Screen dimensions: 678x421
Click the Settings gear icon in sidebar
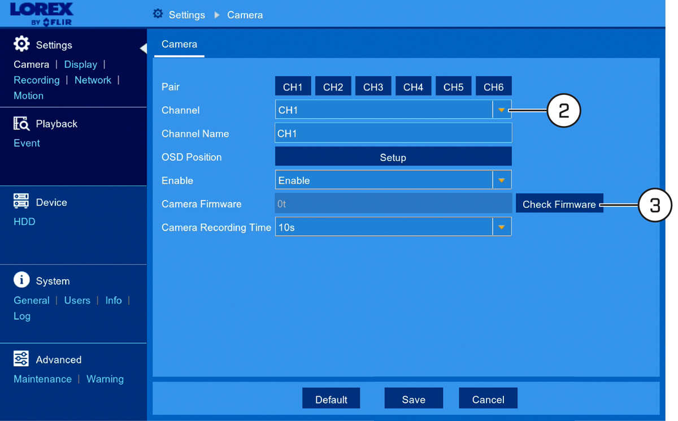[21, 44]
